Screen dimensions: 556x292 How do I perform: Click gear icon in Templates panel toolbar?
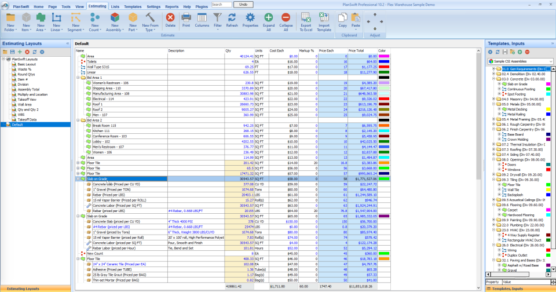(490, 52)
